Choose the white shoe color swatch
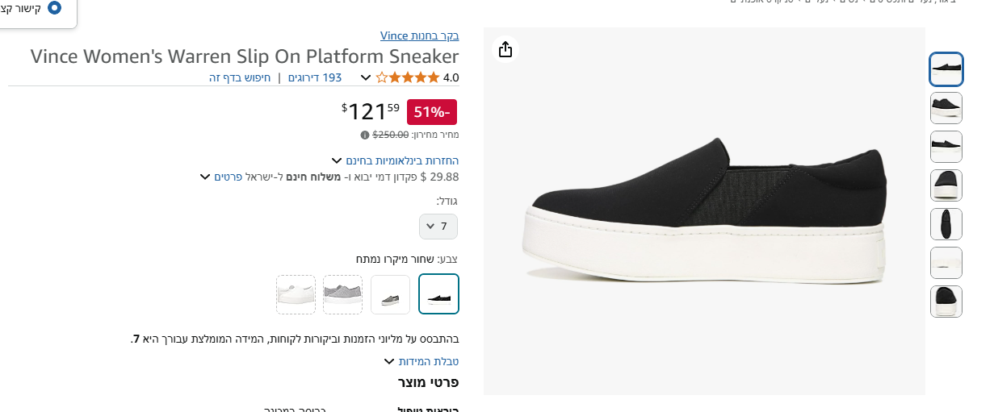 pyautogui.click(x=296, y=294)
